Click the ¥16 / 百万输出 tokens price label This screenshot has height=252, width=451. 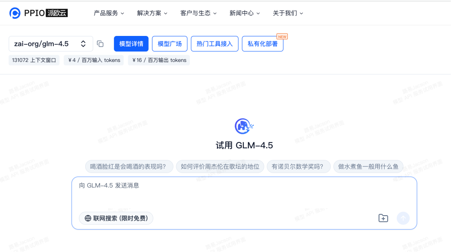(x=159, y=60)
